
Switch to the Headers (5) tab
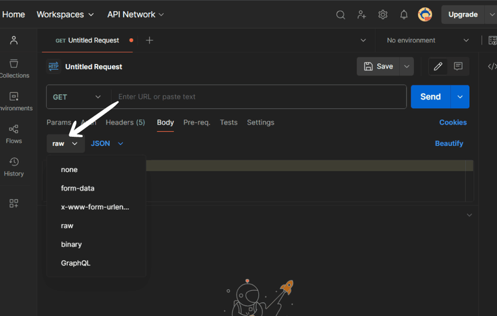point(125,123)
